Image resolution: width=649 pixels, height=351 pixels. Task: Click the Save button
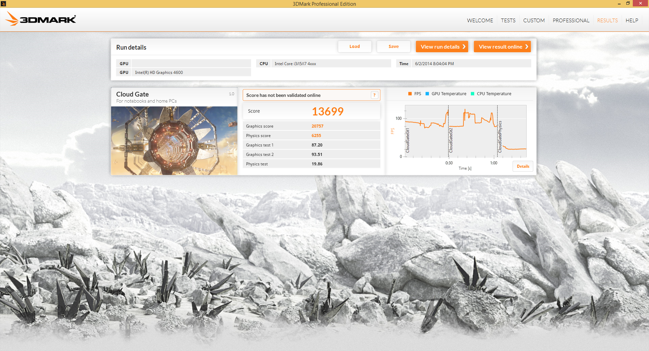click(393, 47)
